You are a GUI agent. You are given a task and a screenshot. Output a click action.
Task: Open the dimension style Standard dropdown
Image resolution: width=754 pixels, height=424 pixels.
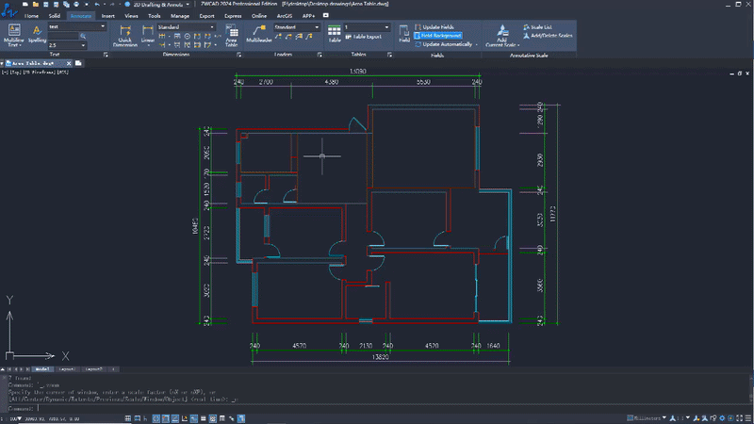pyautogui.click(x=211, y=27)
